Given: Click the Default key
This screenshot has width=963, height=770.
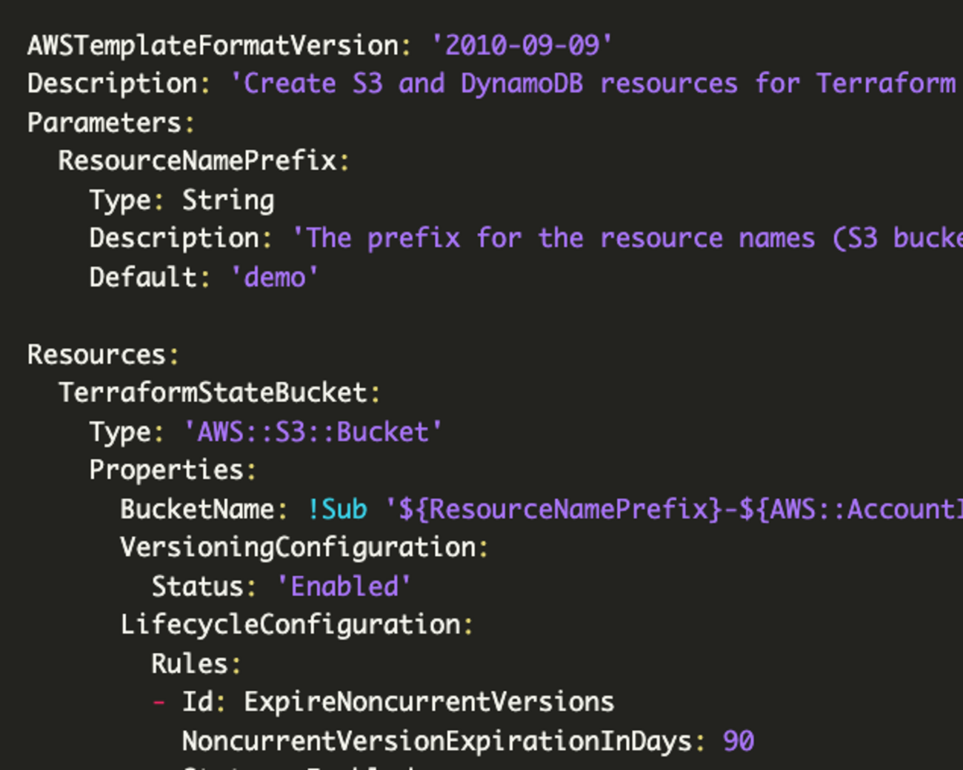Looking at the screenshot, I should (143, 277).
